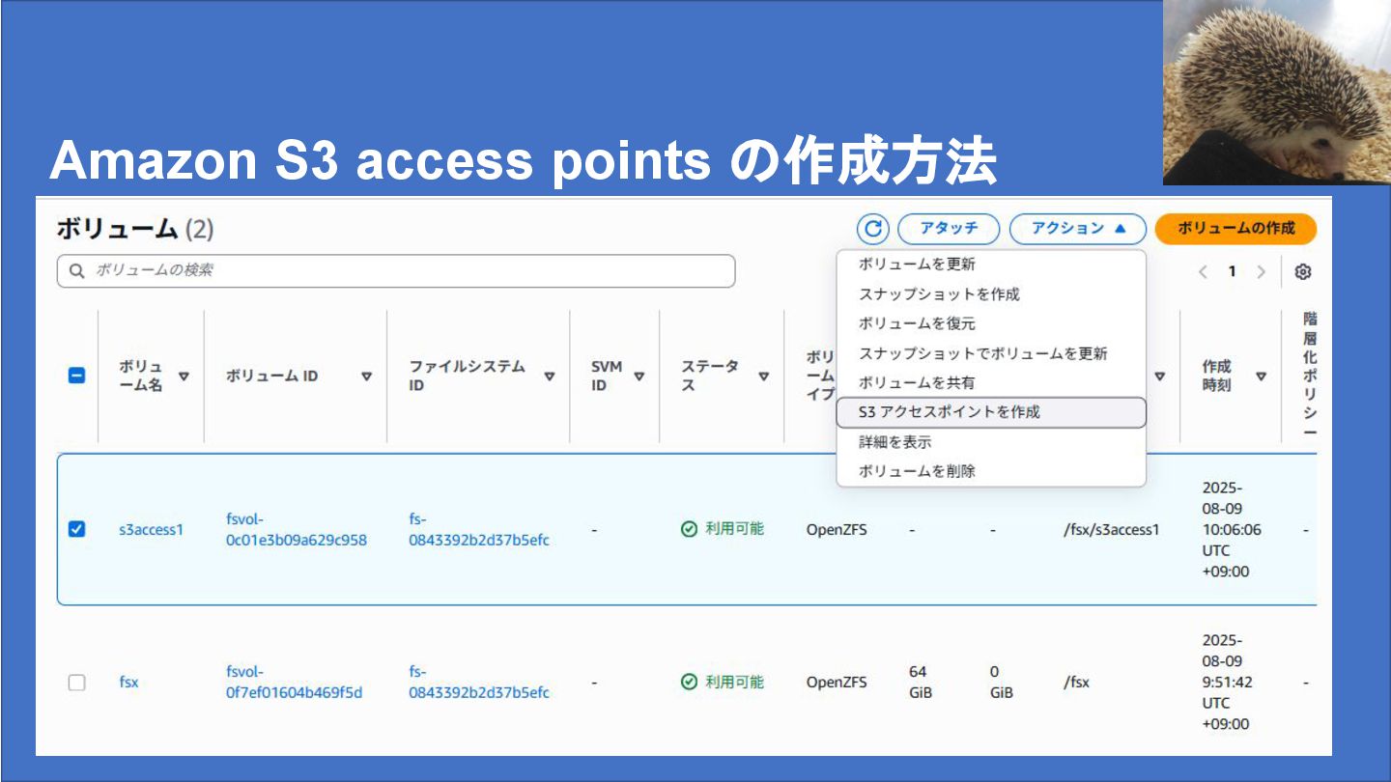Click the hedgehog photo thumbnail

point(1277,93)
